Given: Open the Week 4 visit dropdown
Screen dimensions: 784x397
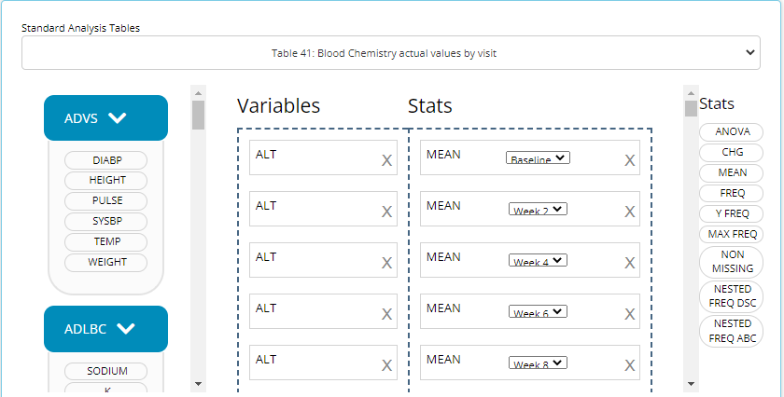Looking at the screenshot, I should click(x=538, y=260).
